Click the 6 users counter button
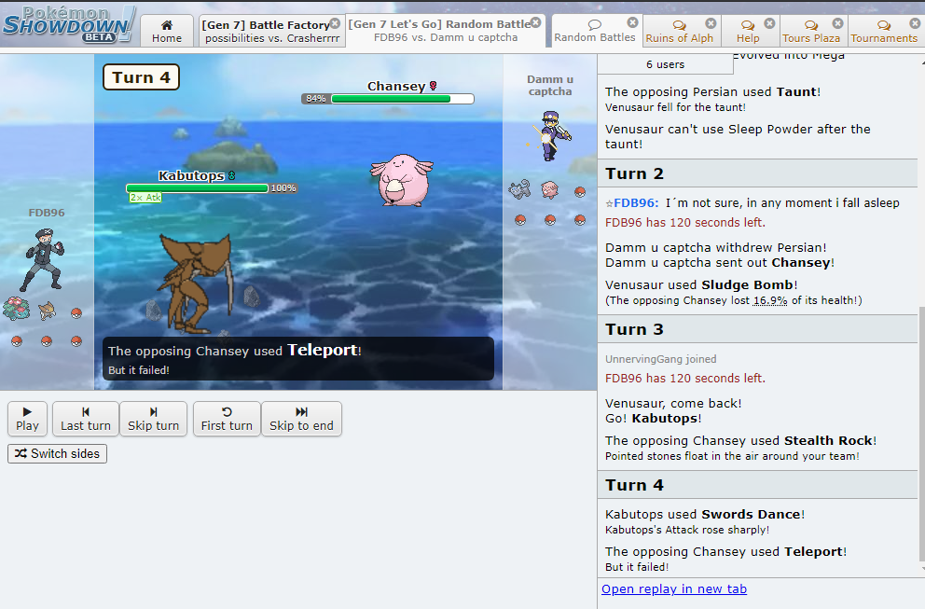925x609 pixels. (666, 64)
